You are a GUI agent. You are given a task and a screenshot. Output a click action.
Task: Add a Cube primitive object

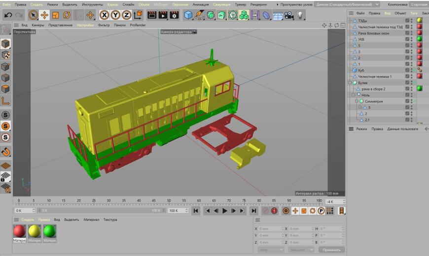coord(188,15)
